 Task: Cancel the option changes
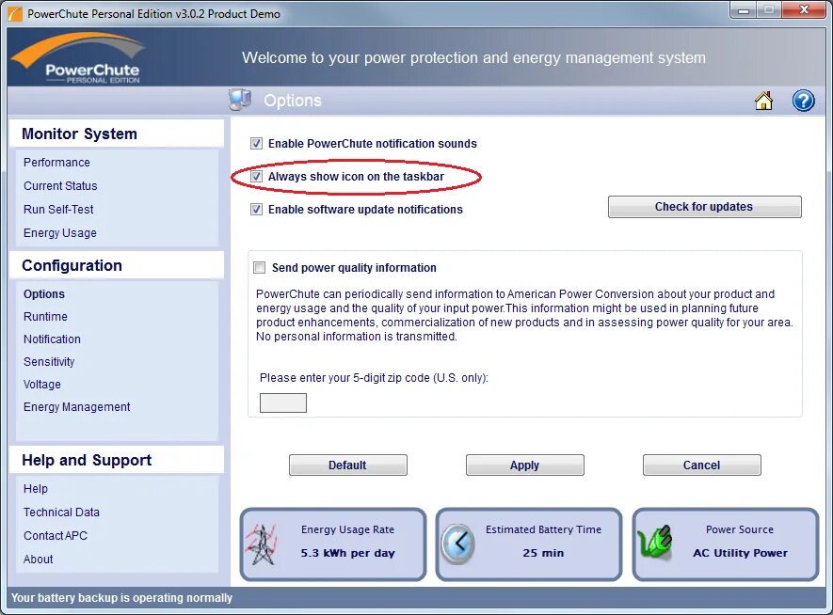(x=702, y=465)
